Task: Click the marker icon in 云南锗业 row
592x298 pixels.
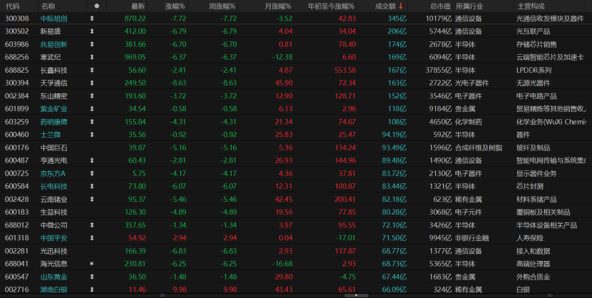Action: click(x=92, y=199)
